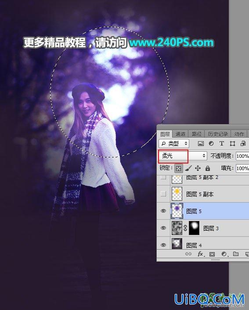Click 不透明度 label

[x=222, y=156]
